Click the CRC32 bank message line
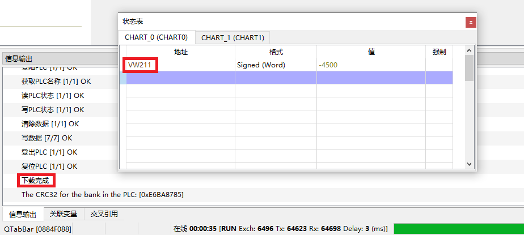524x235 pixels. point(102,195)
